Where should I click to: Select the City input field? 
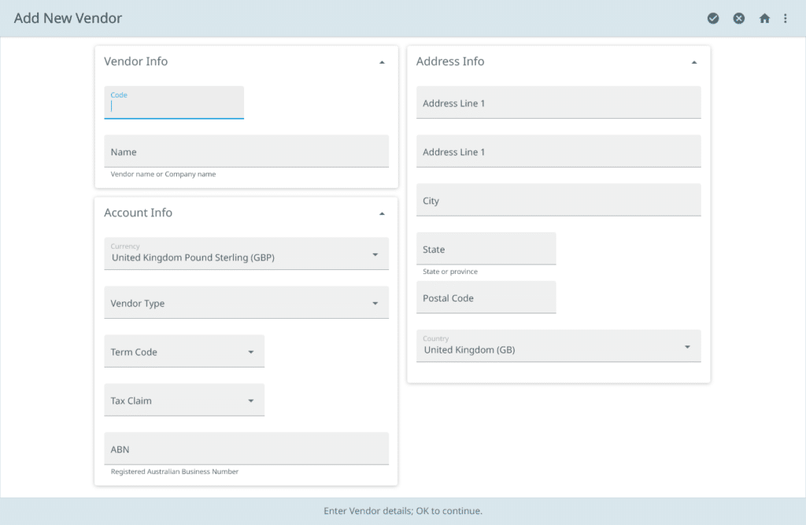pyautogui.click(x=558, y=200)
